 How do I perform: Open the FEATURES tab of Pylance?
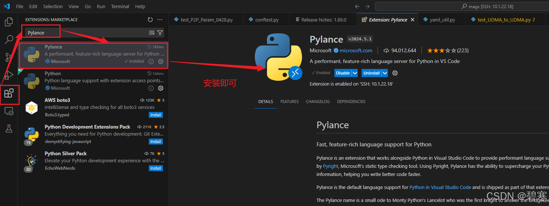pos(289,102)
